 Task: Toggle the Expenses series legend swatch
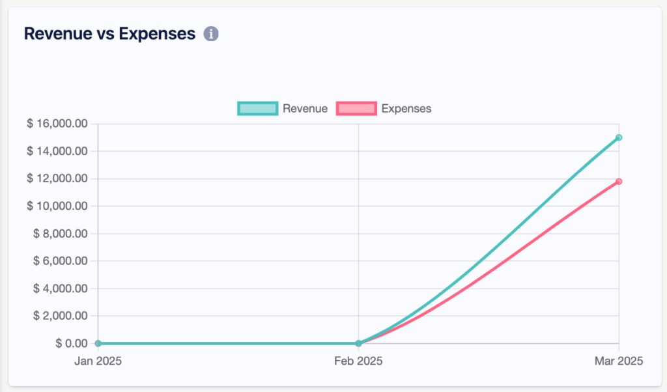[x=356, y=109]
